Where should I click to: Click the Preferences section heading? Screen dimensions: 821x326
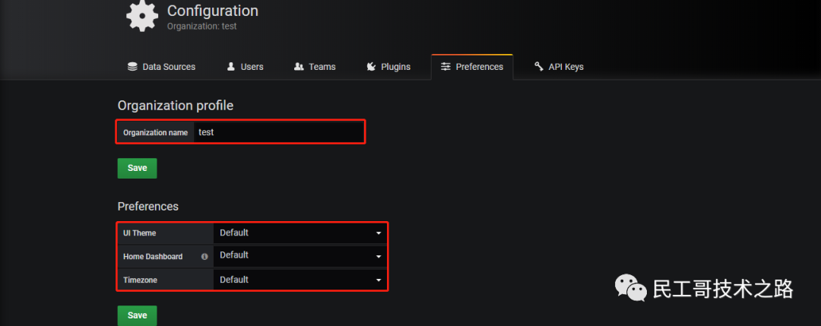tap(148, 206)
